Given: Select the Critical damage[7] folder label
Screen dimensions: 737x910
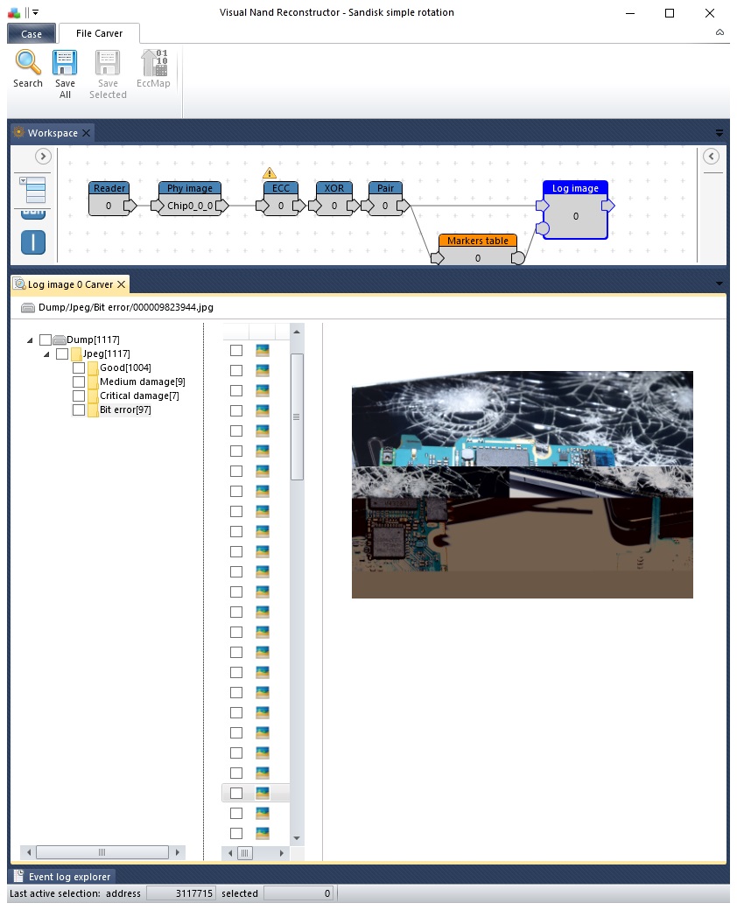Looking at the screenshot, I should click(x=139, y=395).
